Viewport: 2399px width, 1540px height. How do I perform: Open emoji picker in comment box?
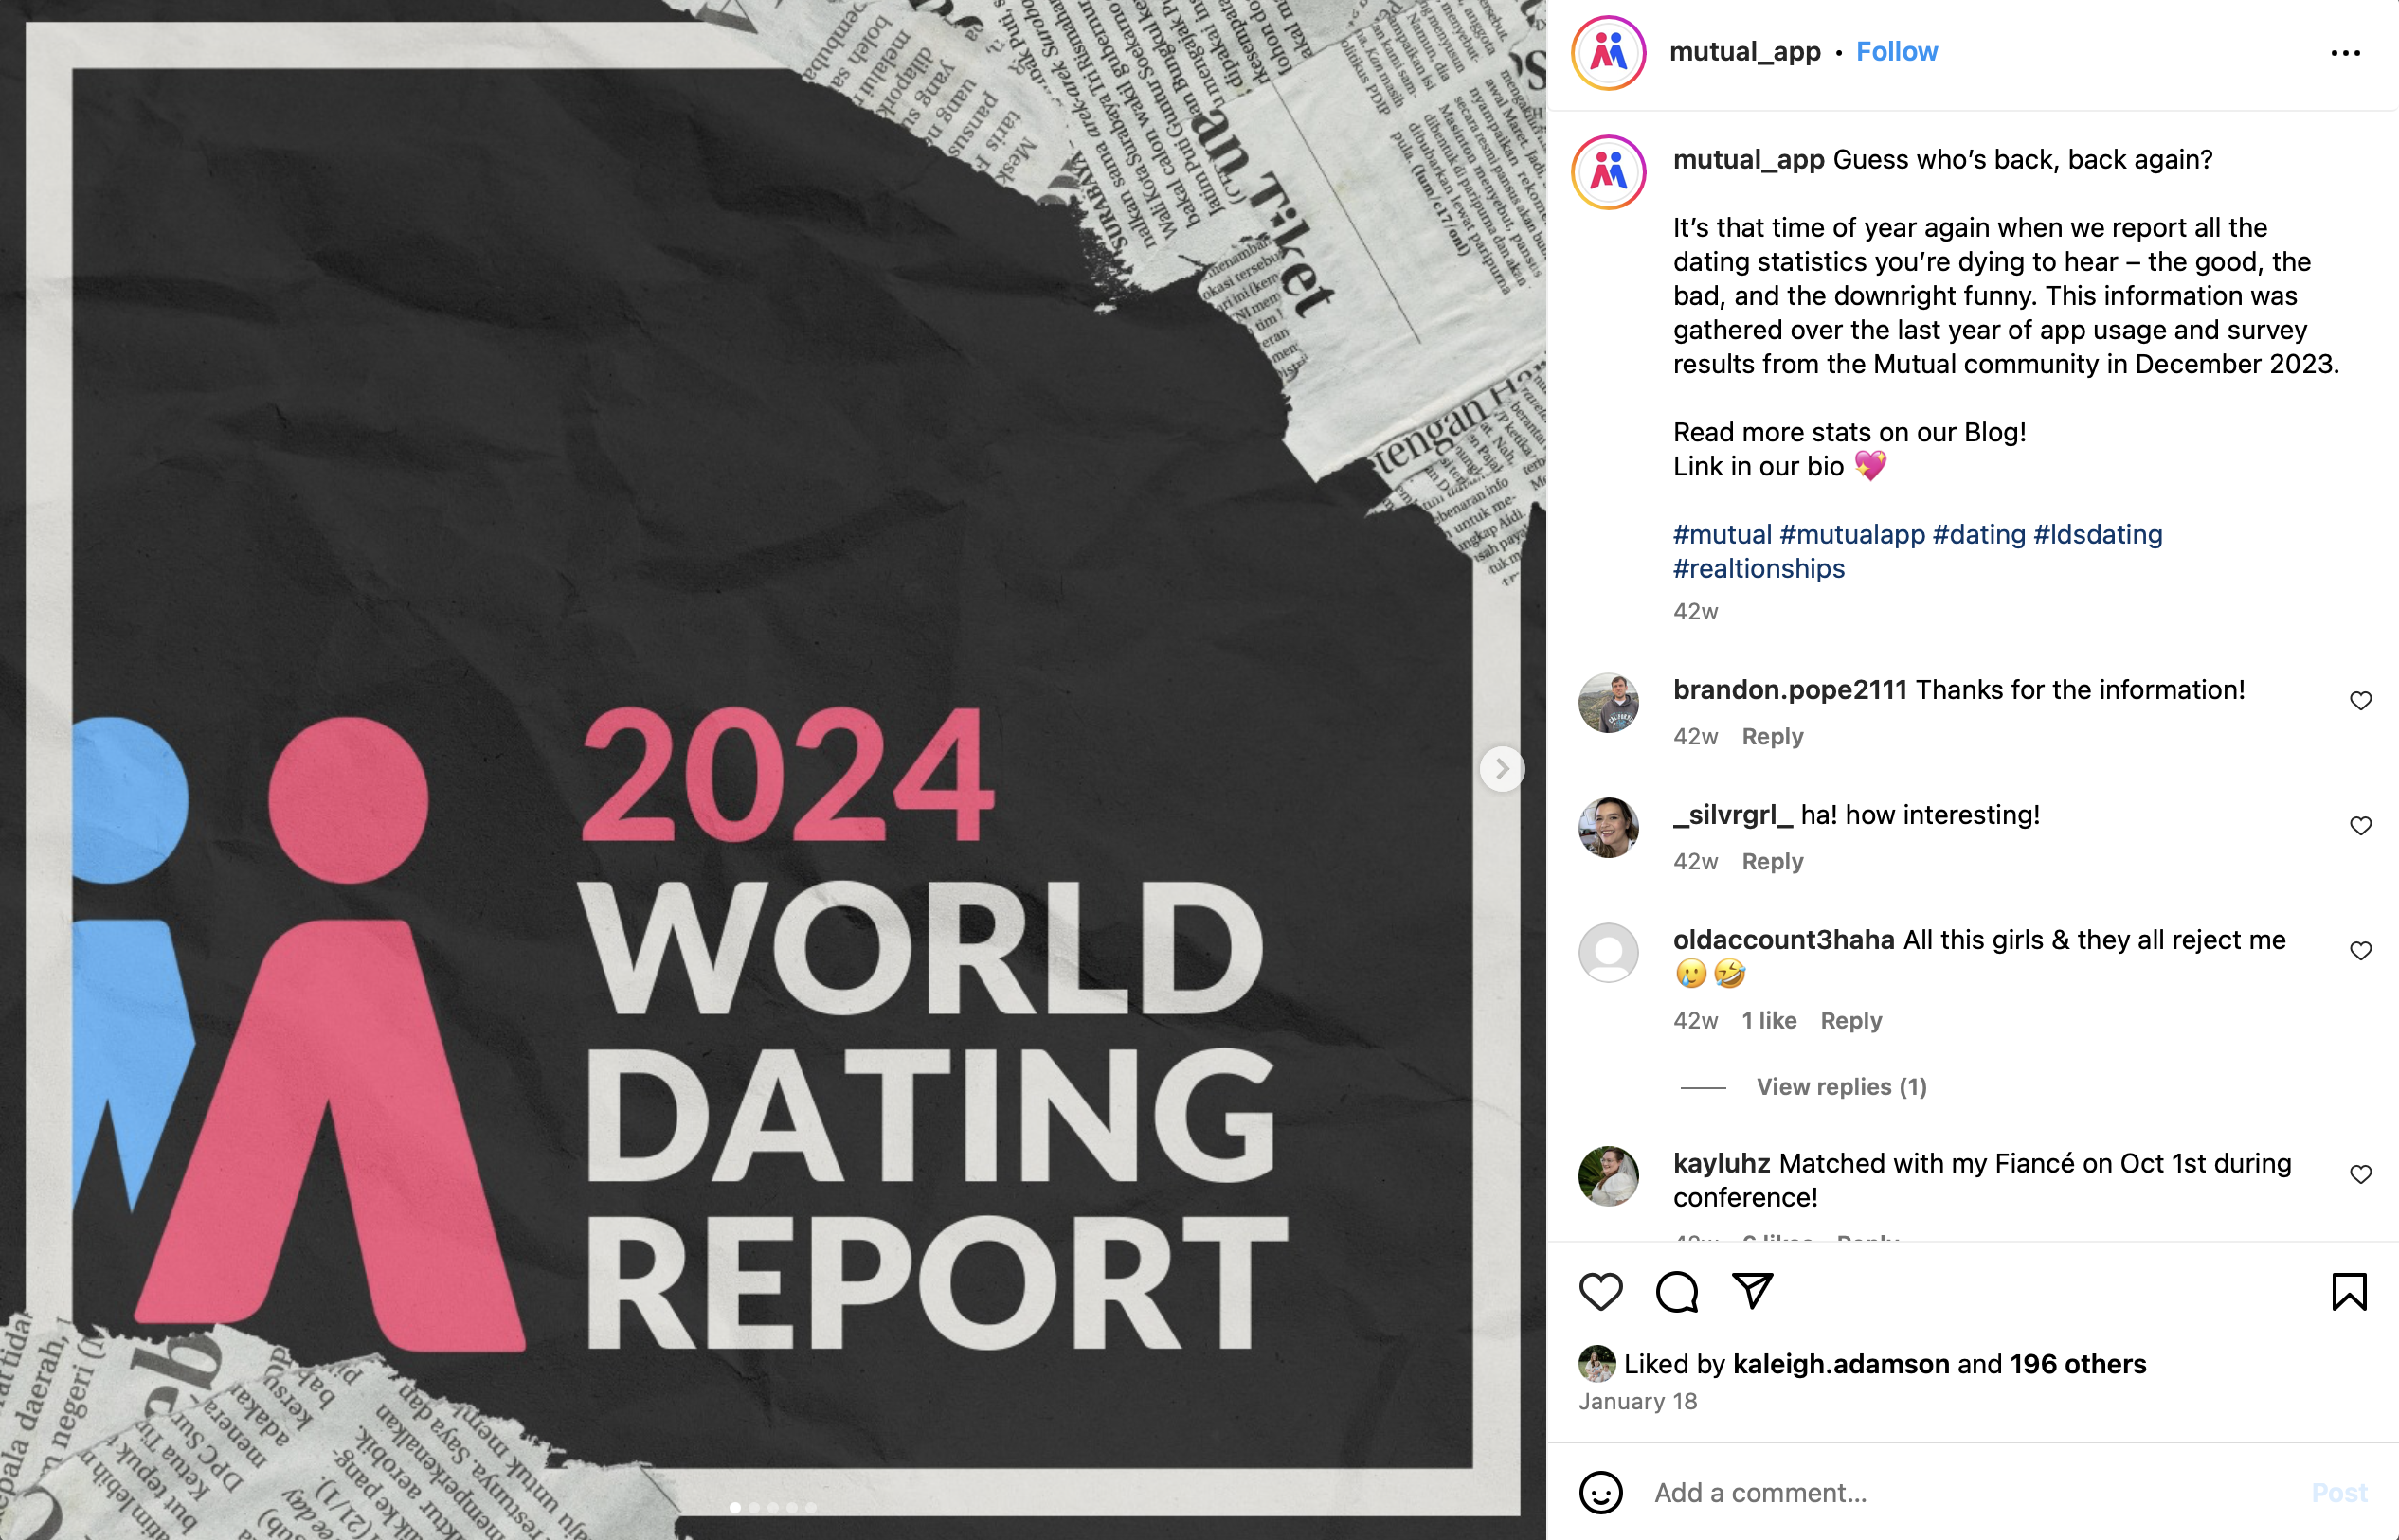click(x=1599, y=1492)
